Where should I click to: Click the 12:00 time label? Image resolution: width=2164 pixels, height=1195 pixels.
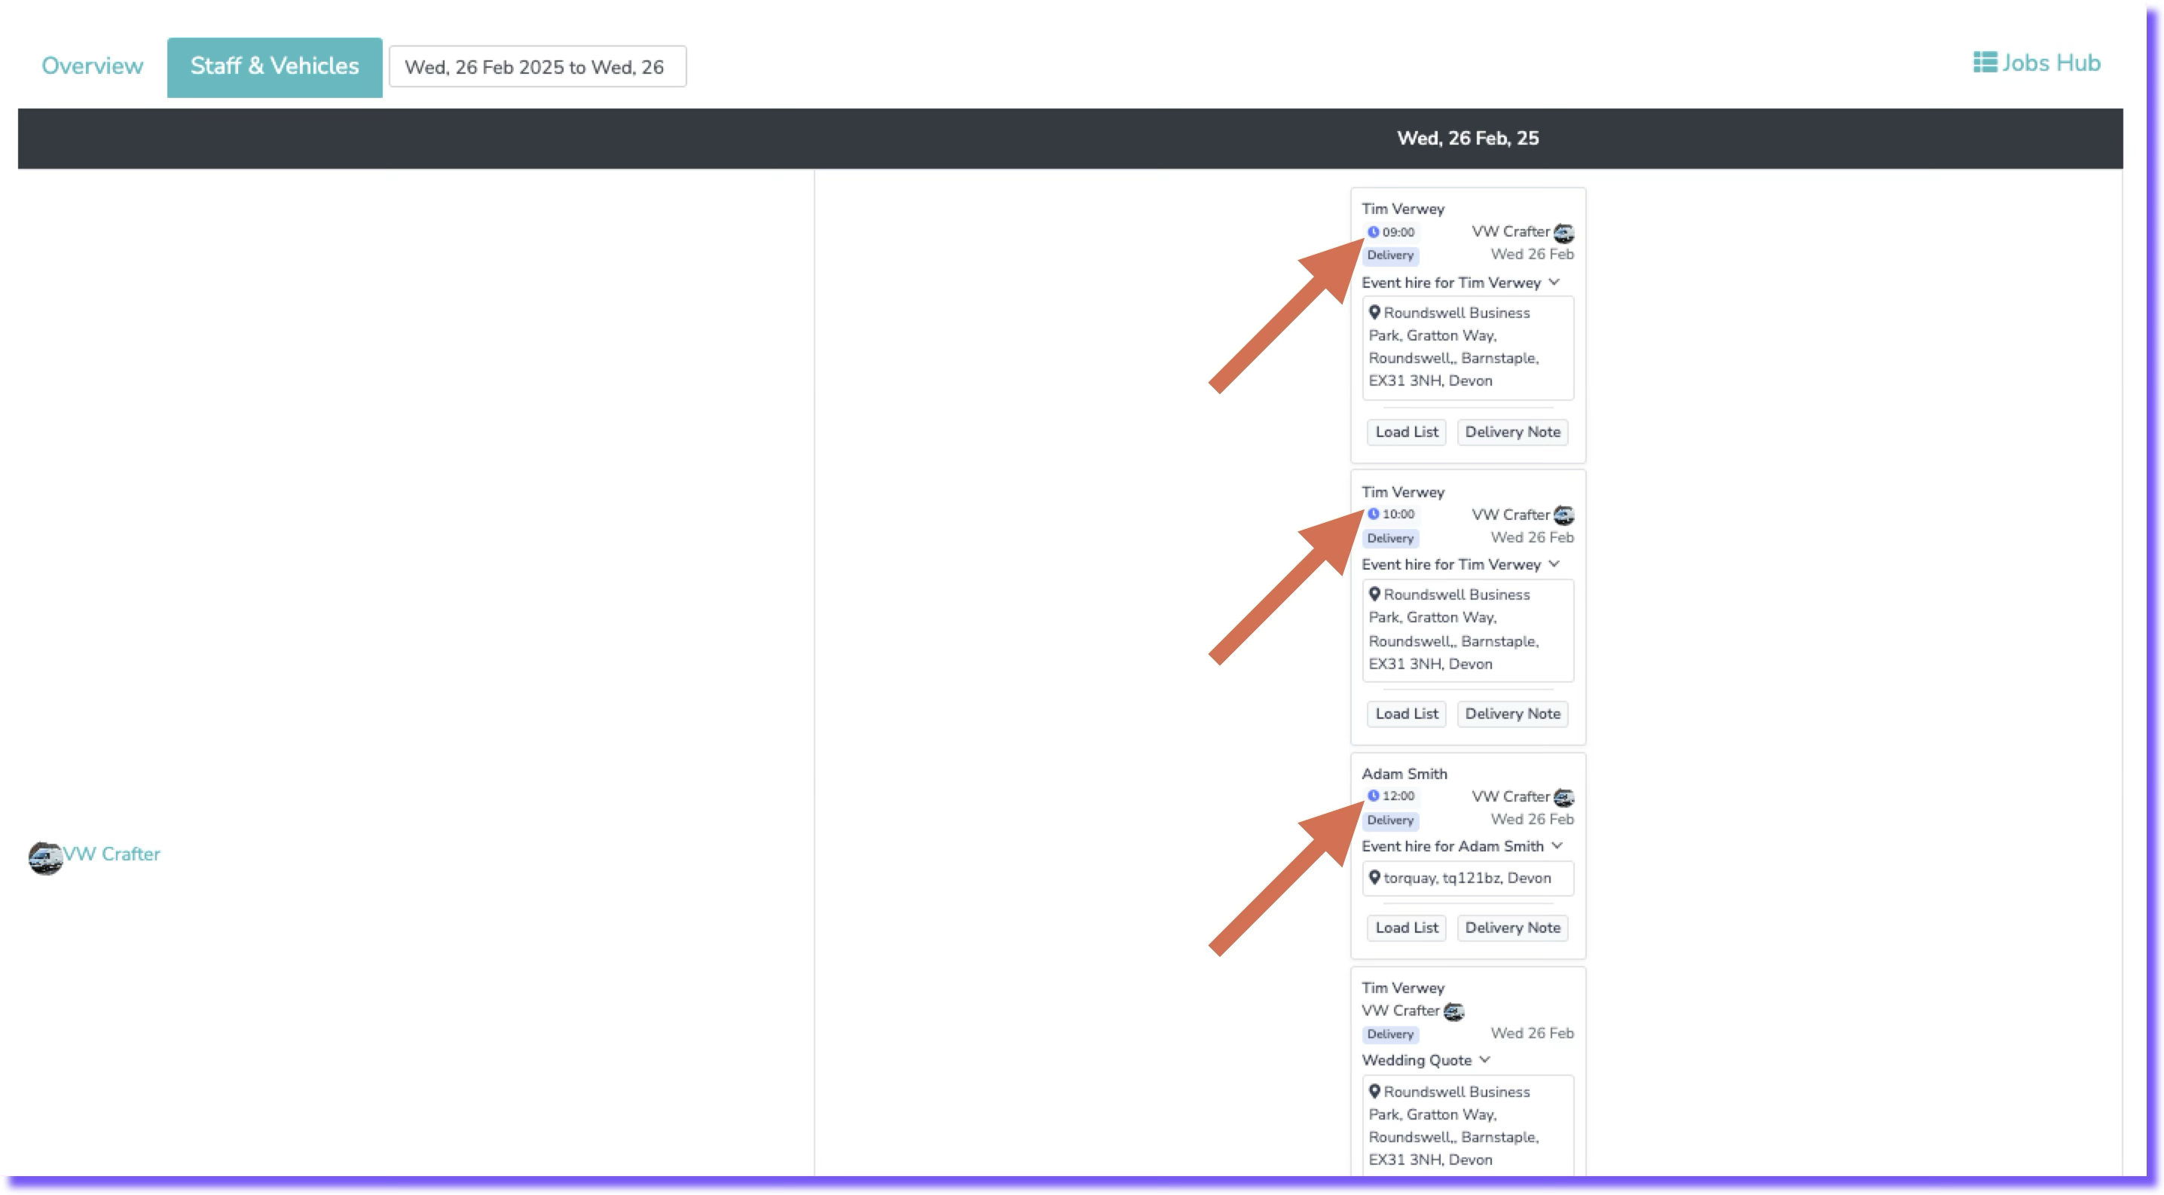click(x=1398, y=795)
